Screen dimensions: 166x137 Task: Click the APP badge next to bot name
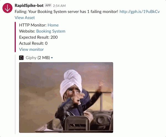48,6
